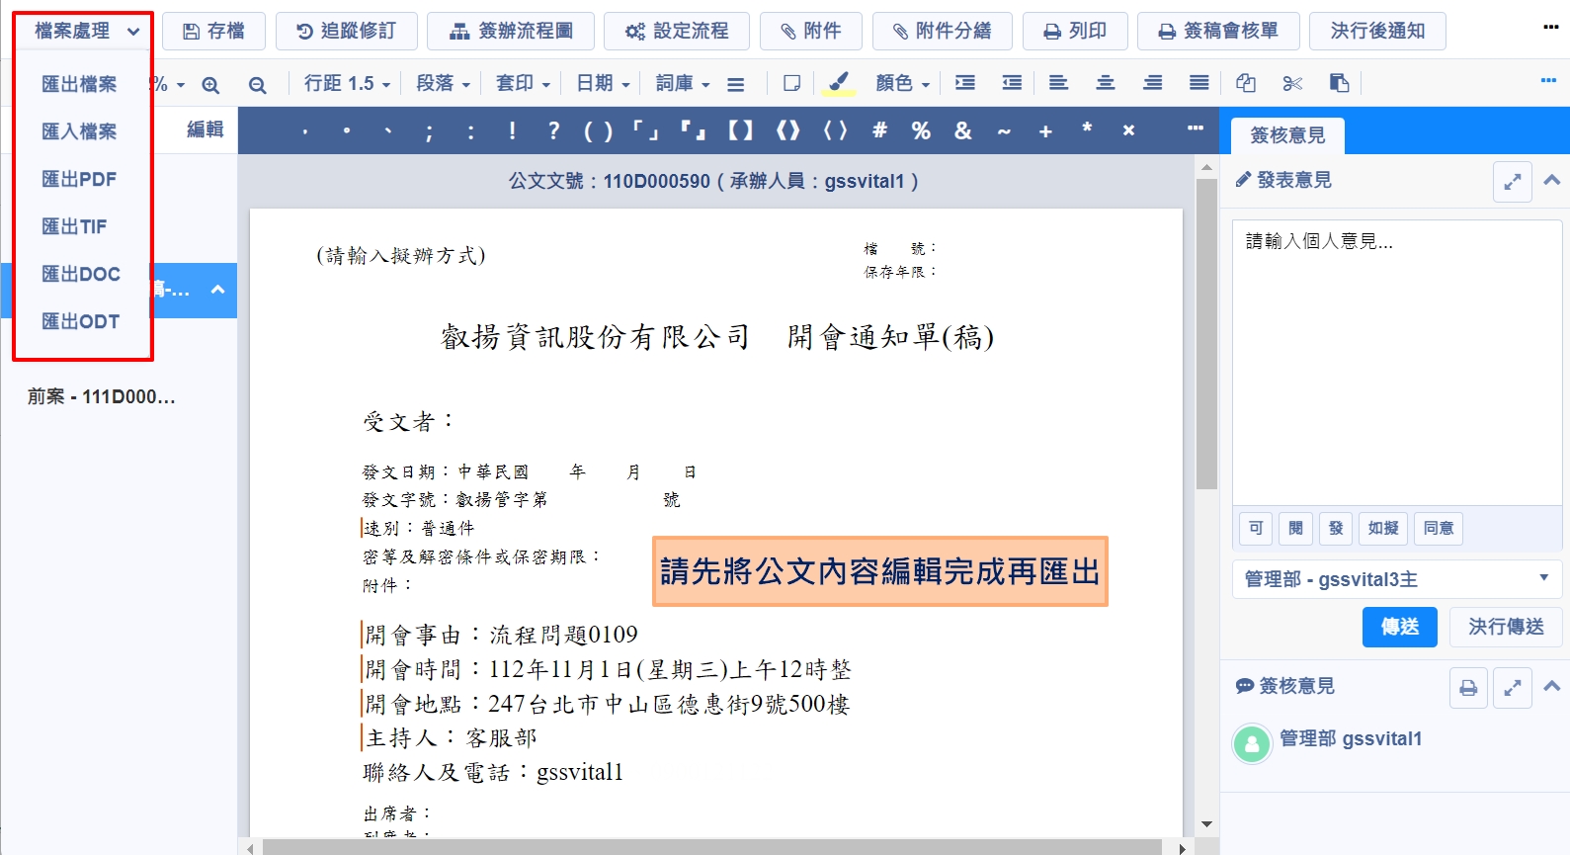Click the scissors cut icon
Viewport: 1570px width, 855px height.
[x=1292, y=84]
